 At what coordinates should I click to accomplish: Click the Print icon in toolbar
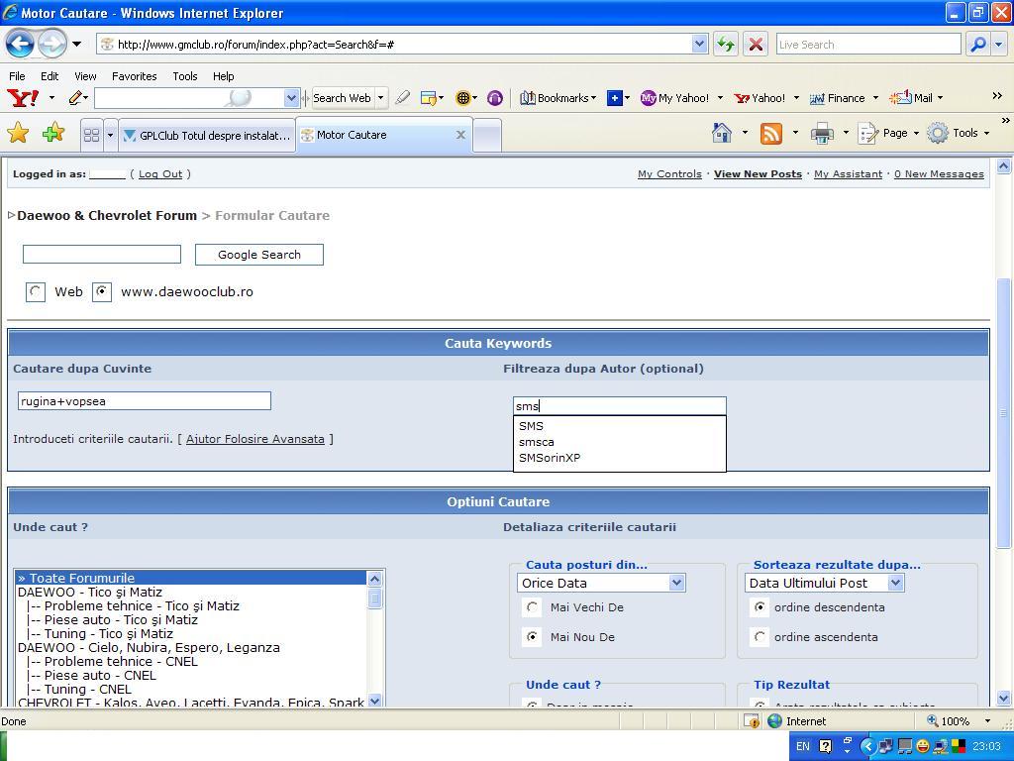coord(822,133)
